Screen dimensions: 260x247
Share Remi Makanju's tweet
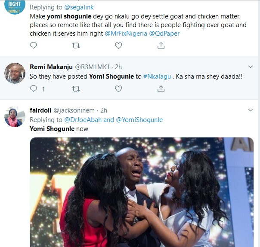161,88
